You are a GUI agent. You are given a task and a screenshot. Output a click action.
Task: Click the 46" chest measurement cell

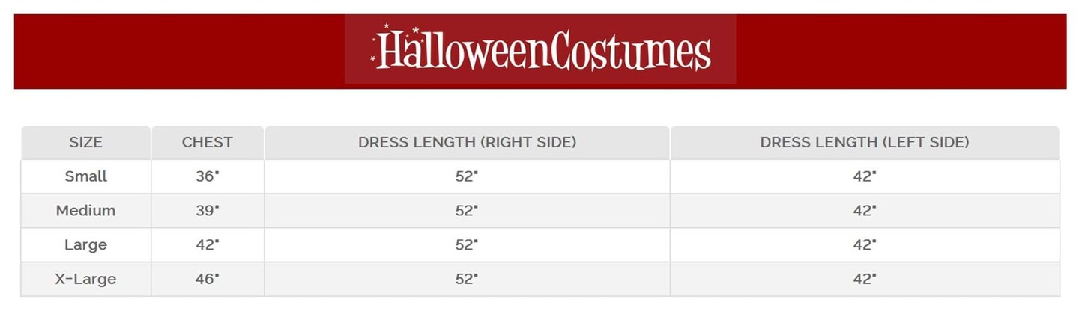click(207, 280)
